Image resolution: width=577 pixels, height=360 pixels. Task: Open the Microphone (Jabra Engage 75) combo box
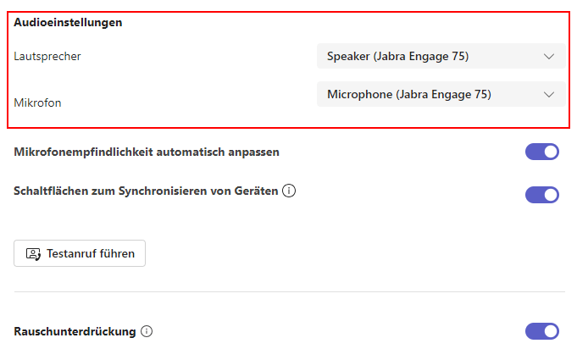point(441,94)
